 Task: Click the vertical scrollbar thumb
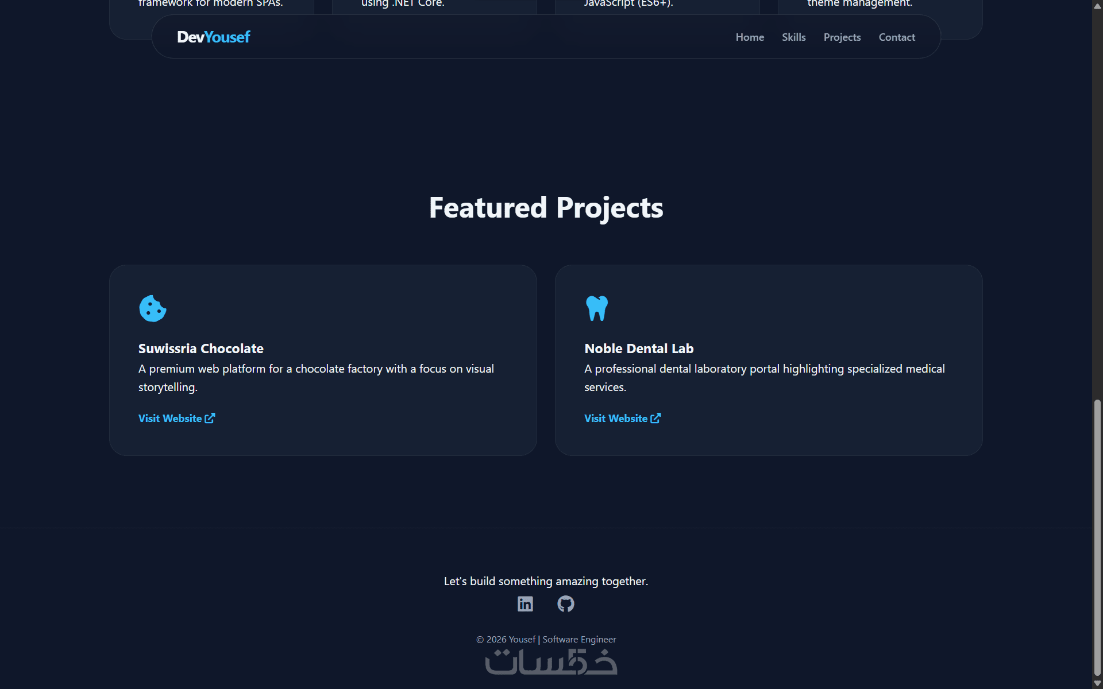[x=1097, y=537]
